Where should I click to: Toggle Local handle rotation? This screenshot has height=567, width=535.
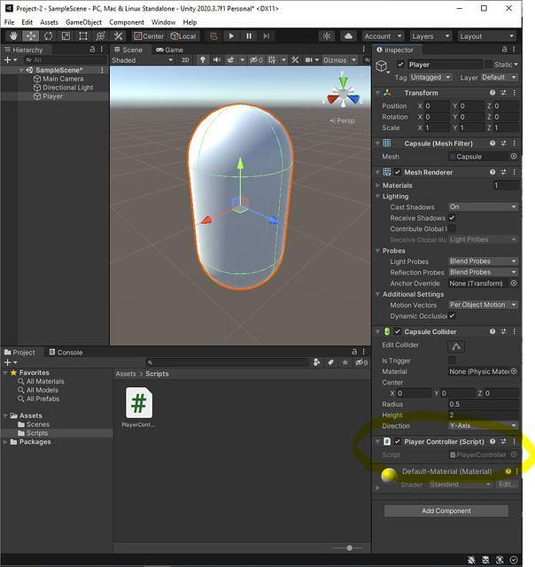pyautogui.click(x=183, y=36)
